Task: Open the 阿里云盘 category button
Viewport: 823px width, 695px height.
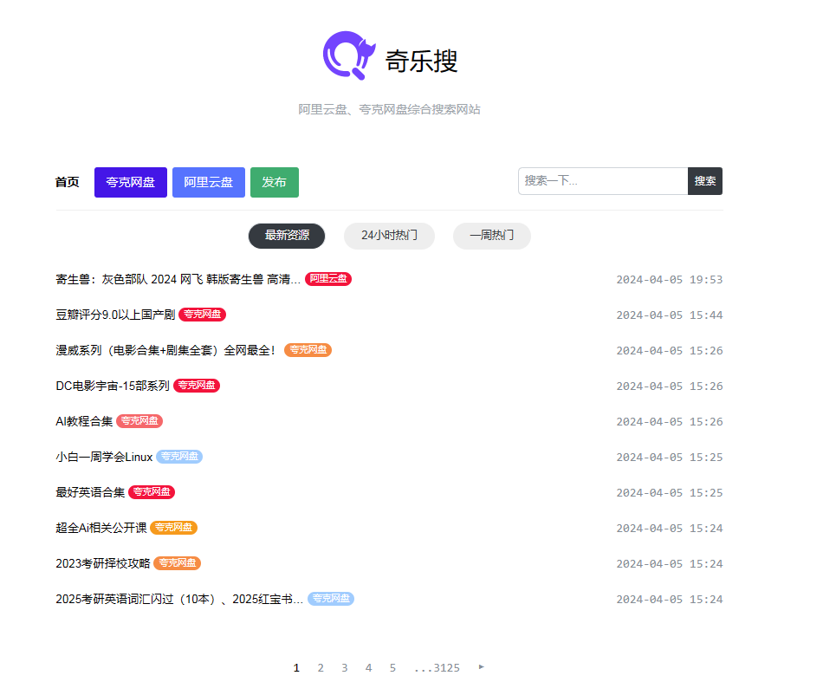Action: (x=209, y=182)
